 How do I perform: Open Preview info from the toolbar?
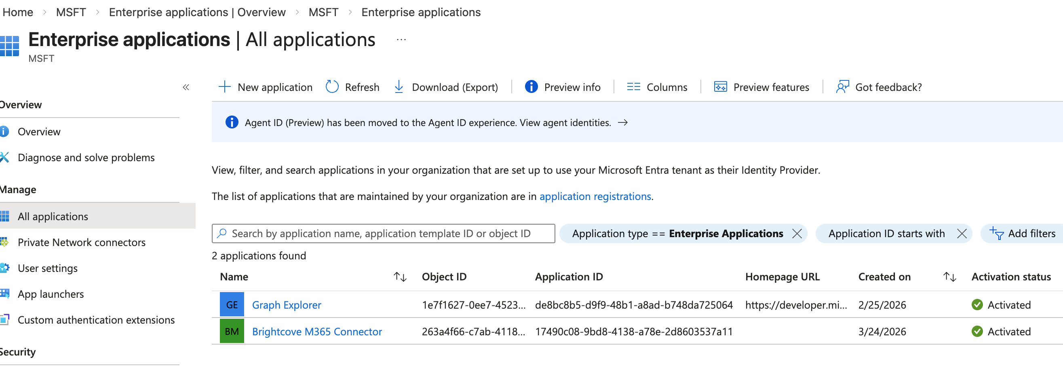(563, 87)
